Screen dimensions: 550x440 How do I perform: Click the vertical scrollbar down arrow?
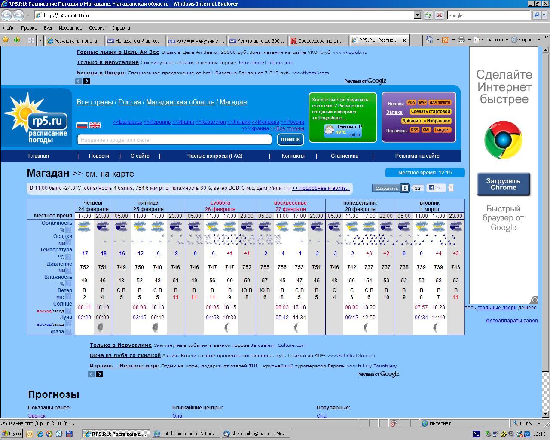click(x=546, y=416)
